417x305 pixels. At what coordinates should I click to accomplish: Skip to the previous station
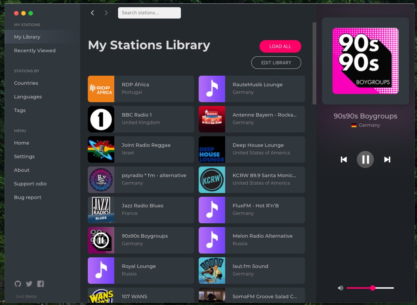(344, 160)
